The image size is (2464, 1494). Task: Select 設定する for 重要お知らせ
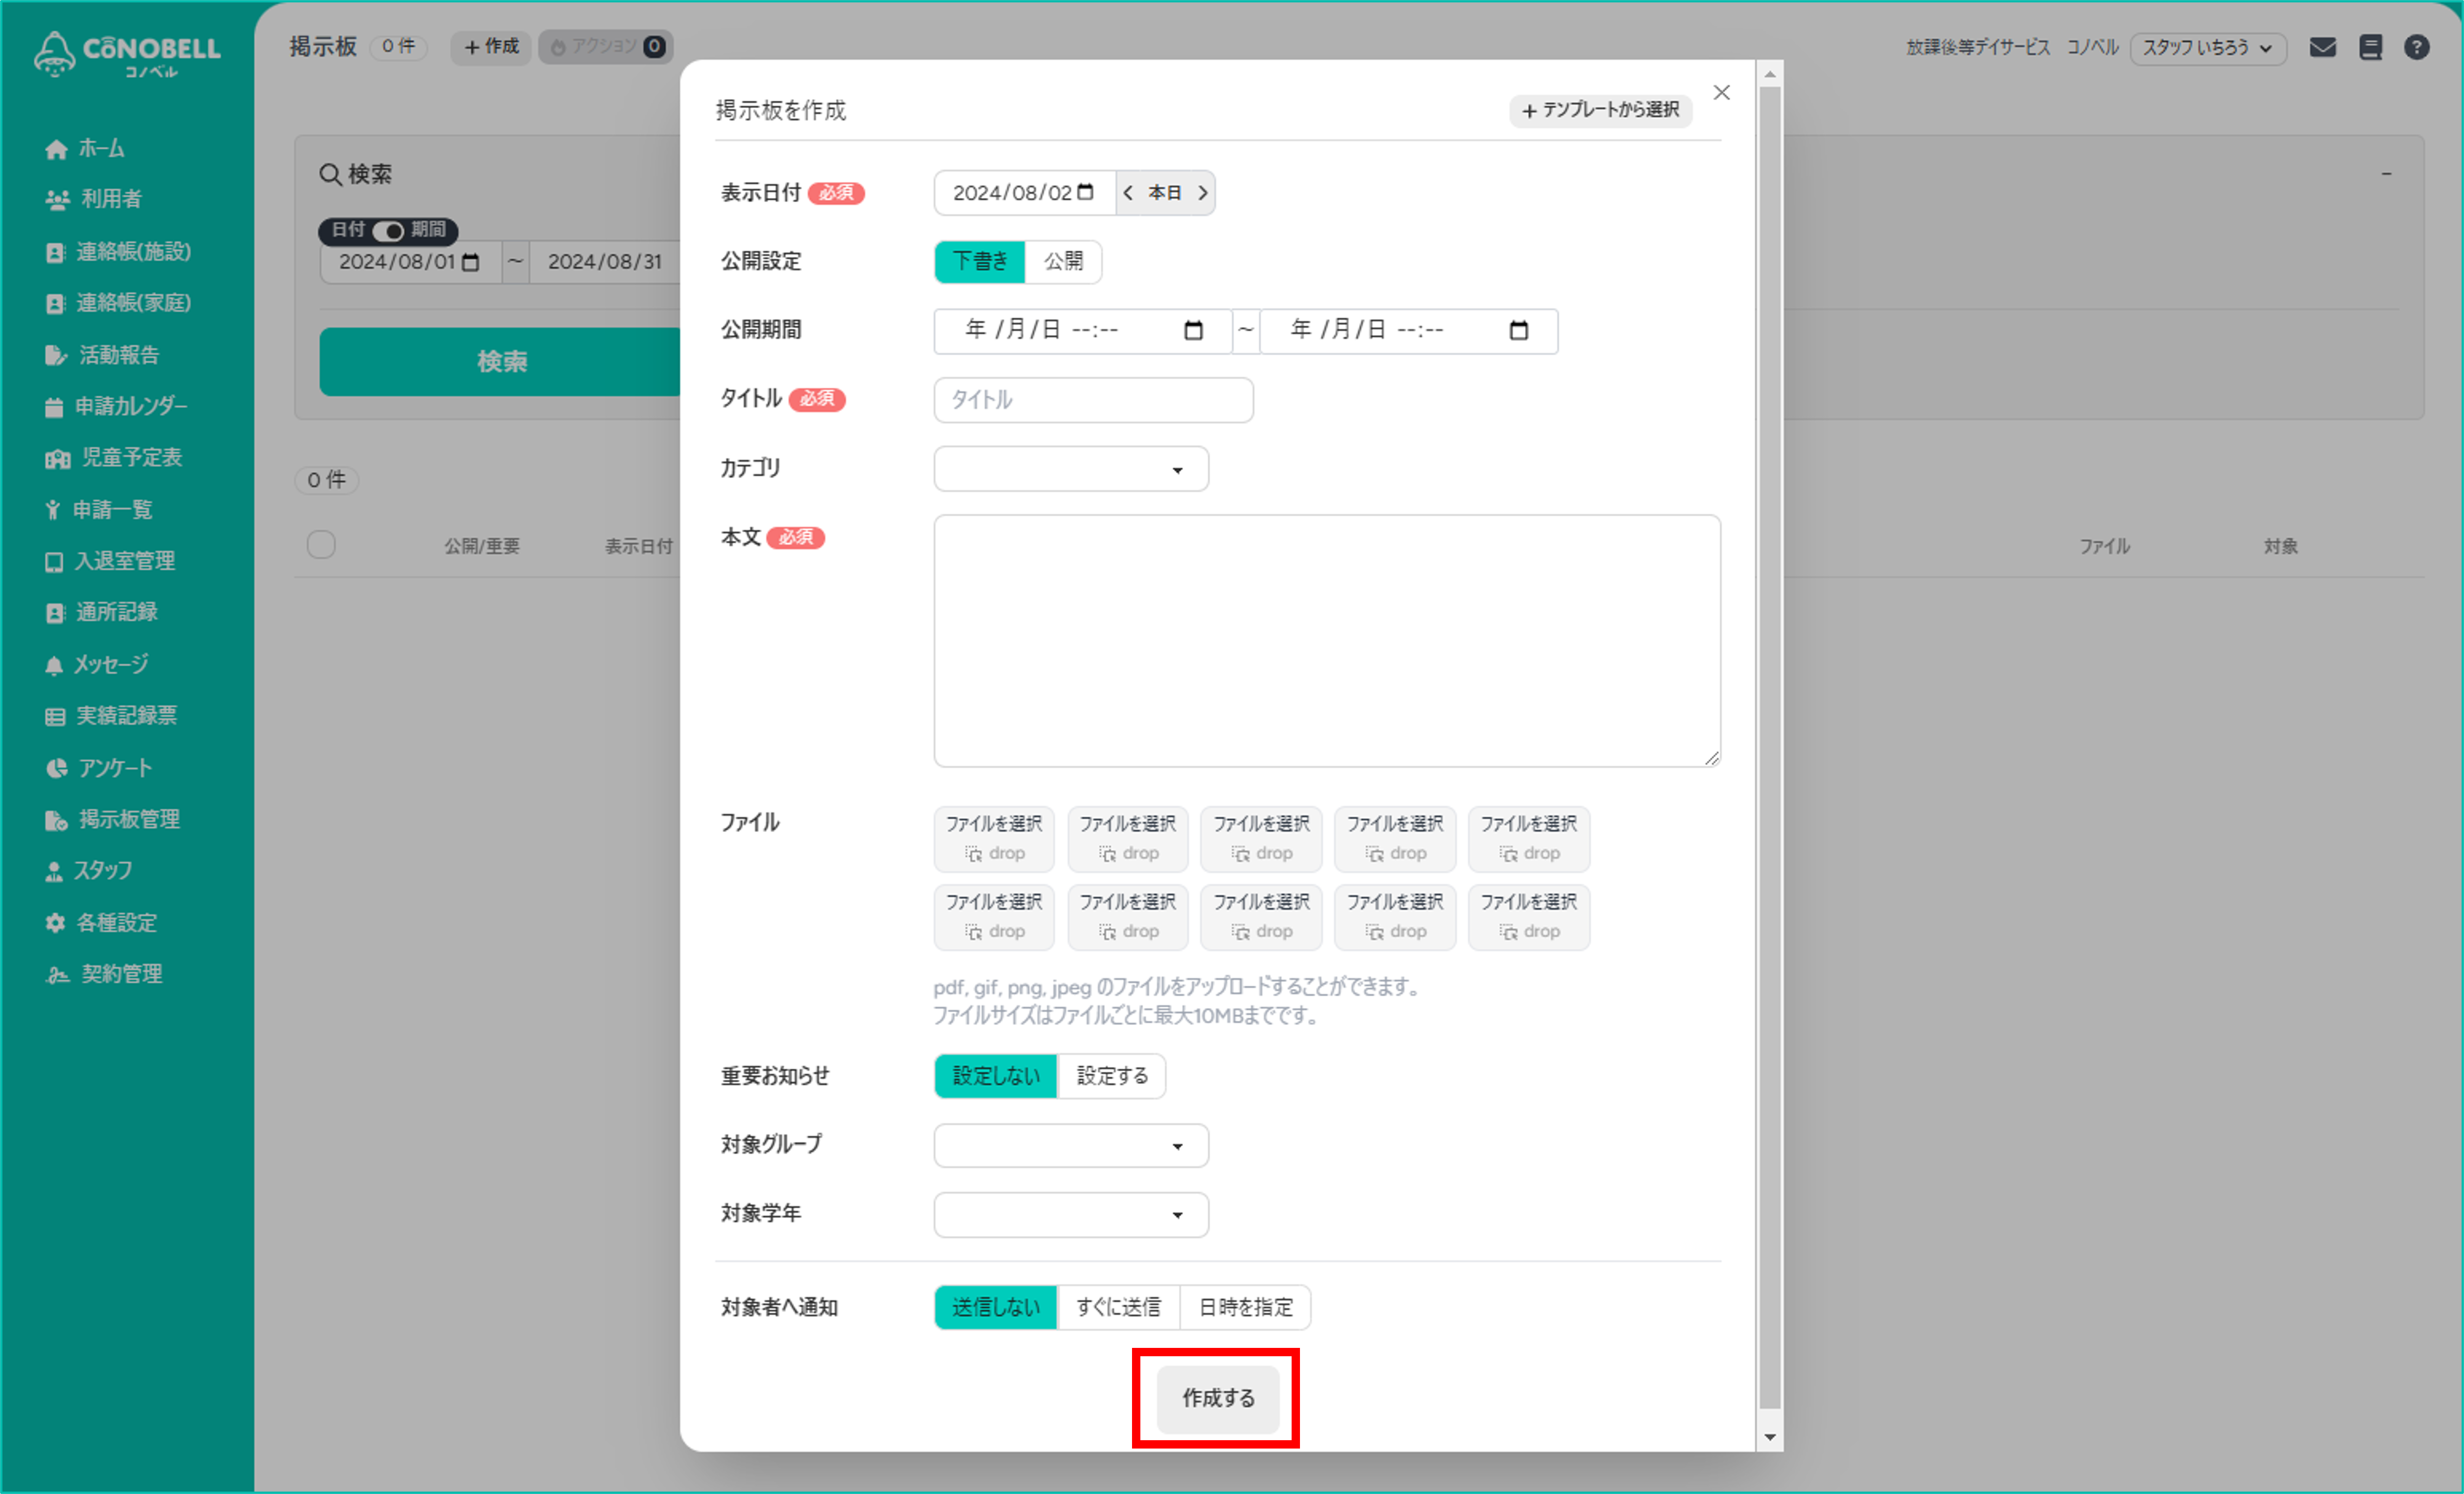1111,1076
